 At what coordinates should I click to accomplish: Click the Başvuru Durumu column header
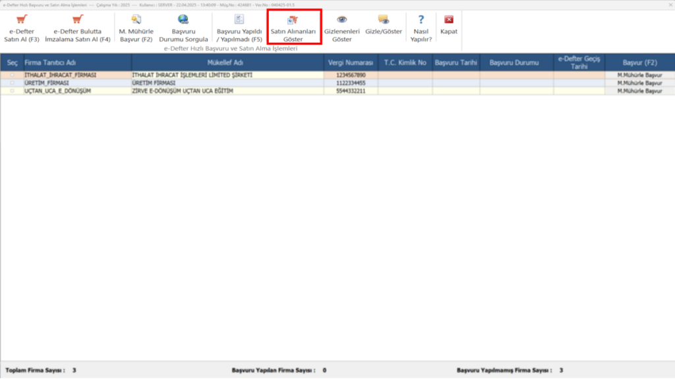click(514, 63)
